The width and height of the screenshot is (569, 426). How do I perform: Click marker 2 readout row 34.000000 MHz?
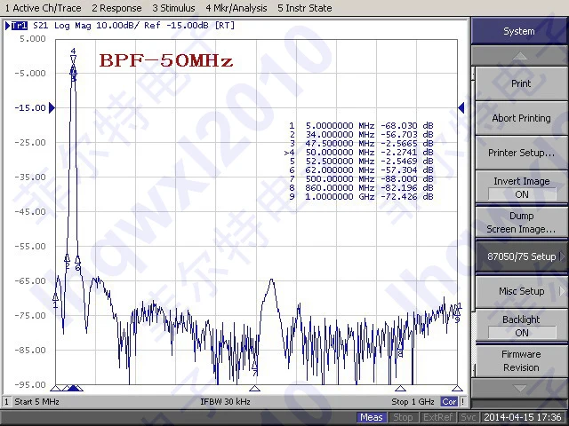pos(361,134)
